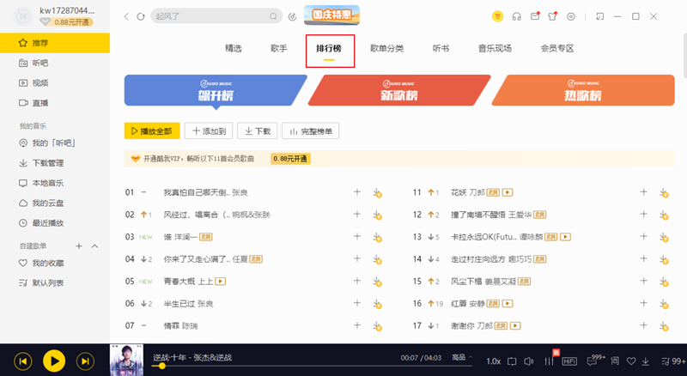Toggle HiFi mode in player bar
The width and height of the screenshot is (687, 376).
(x=569, y=361)
